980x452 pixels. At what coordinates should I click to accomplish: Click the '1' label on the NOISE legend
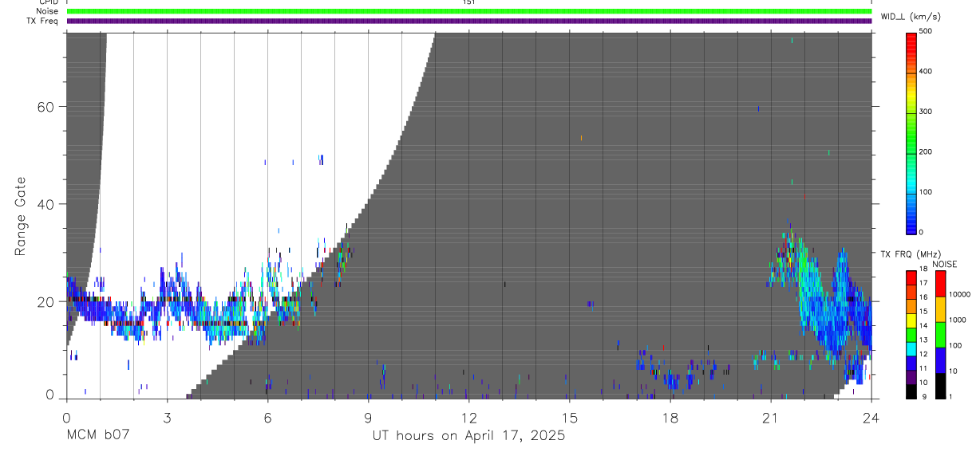pos(950,396)
